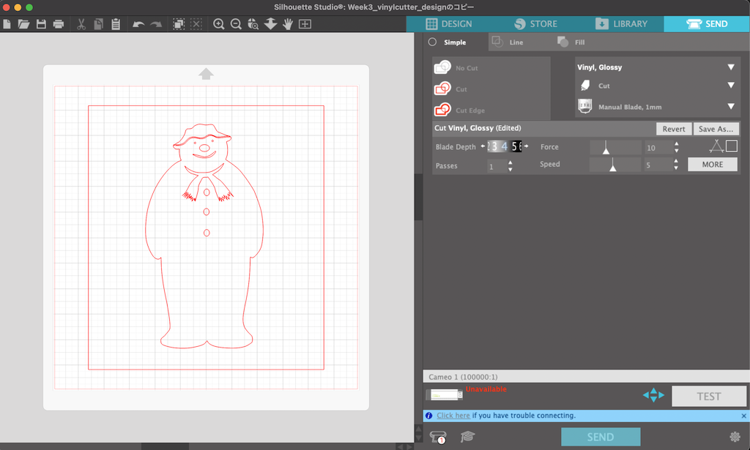Select the Simple radio option
Viewport: 750px width, 450px height.
[432, 42]
